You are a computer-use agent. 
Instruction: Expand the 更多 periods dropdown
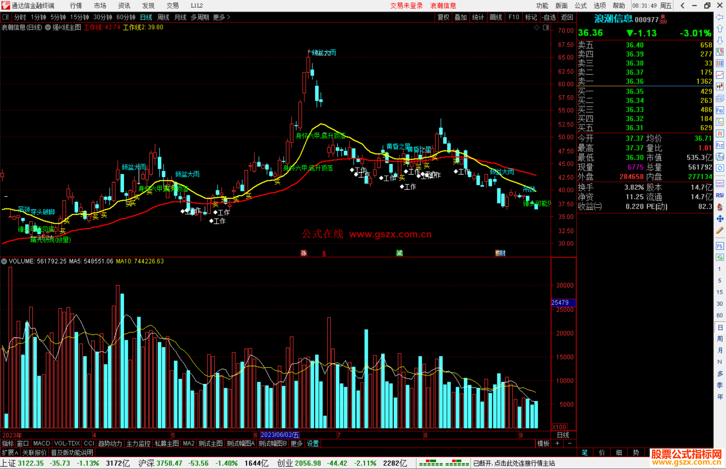coord(221,17)
